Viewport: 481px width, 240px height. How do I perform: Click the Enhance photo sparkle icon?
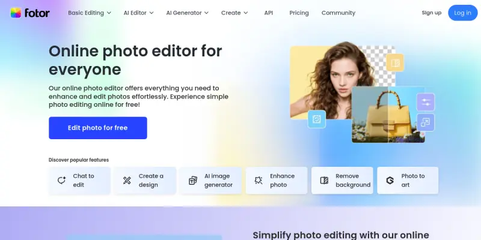pyautogui.click(x=259, y=181)
